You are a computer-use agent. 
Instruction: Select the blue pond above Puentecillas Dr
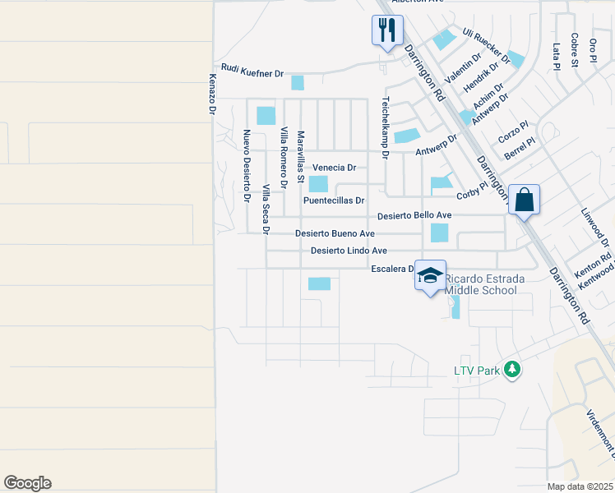(x=317, y=184)
